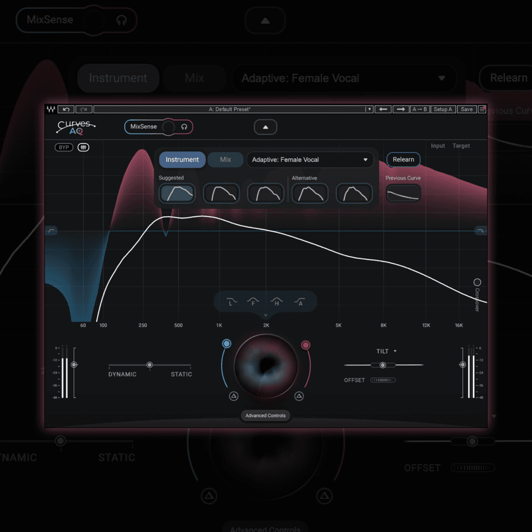Image resolution: width=532 pixels, height=532 pixels.
Task: Click the Redo arrow in the Waves toolbar
Action: point(84,109)
